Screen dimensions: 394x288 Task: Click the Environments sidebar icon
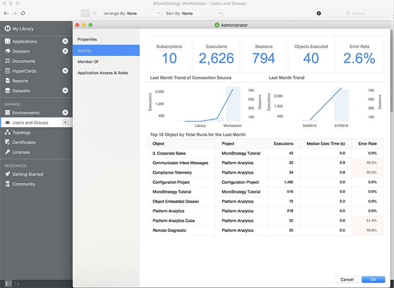(7, 112)
